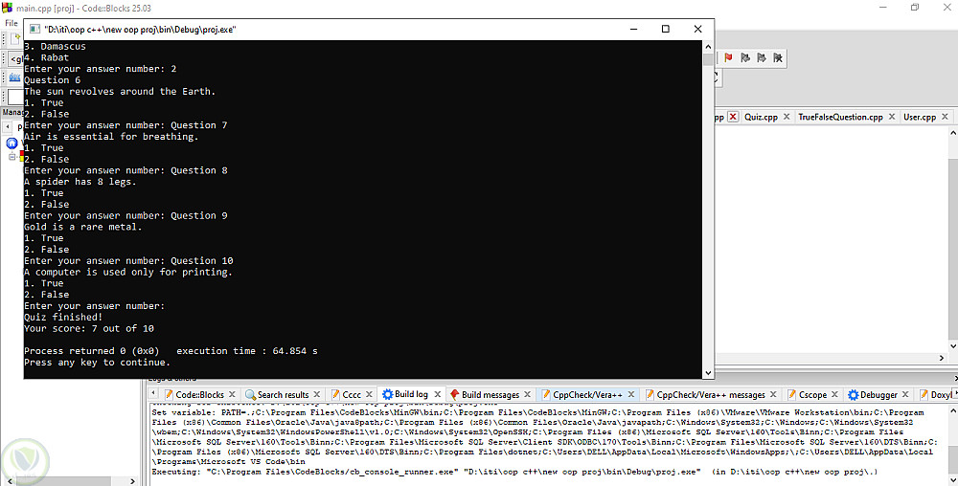Click the New file toolbar icon
Viewport: 958px width, 486px height.
(16, 38)
